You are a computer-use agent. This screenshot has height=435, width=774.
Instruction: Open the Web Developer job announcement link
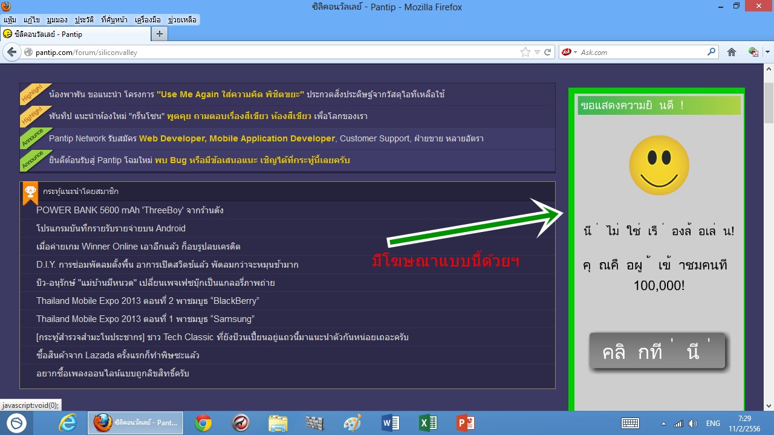(x=266, y=138)
